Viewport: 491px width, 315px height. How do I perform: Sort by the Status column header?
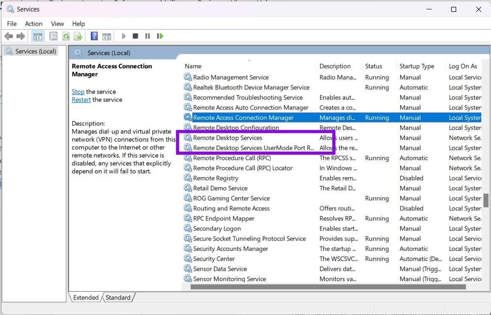379,66
